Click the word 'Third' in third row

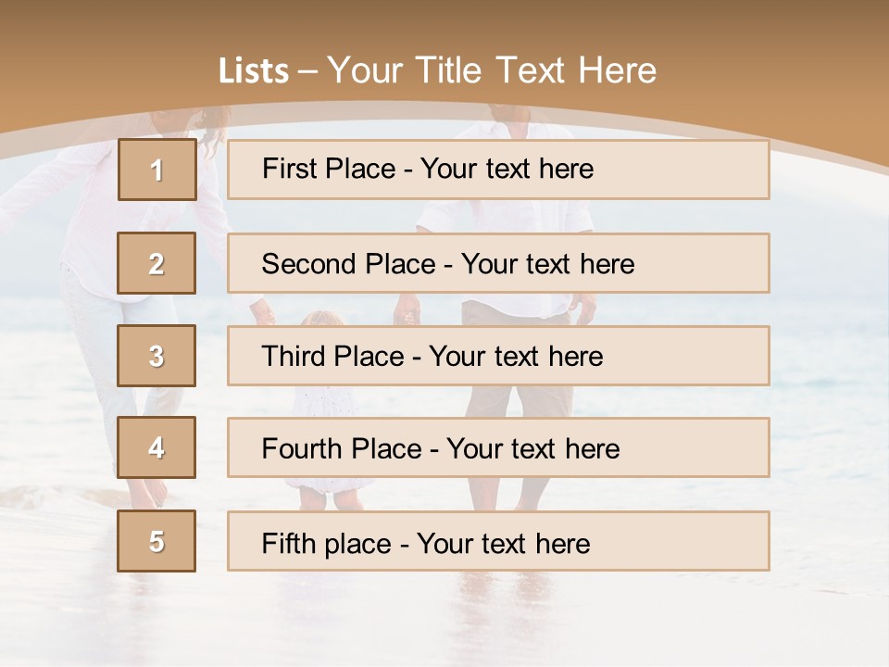point(293,356)
